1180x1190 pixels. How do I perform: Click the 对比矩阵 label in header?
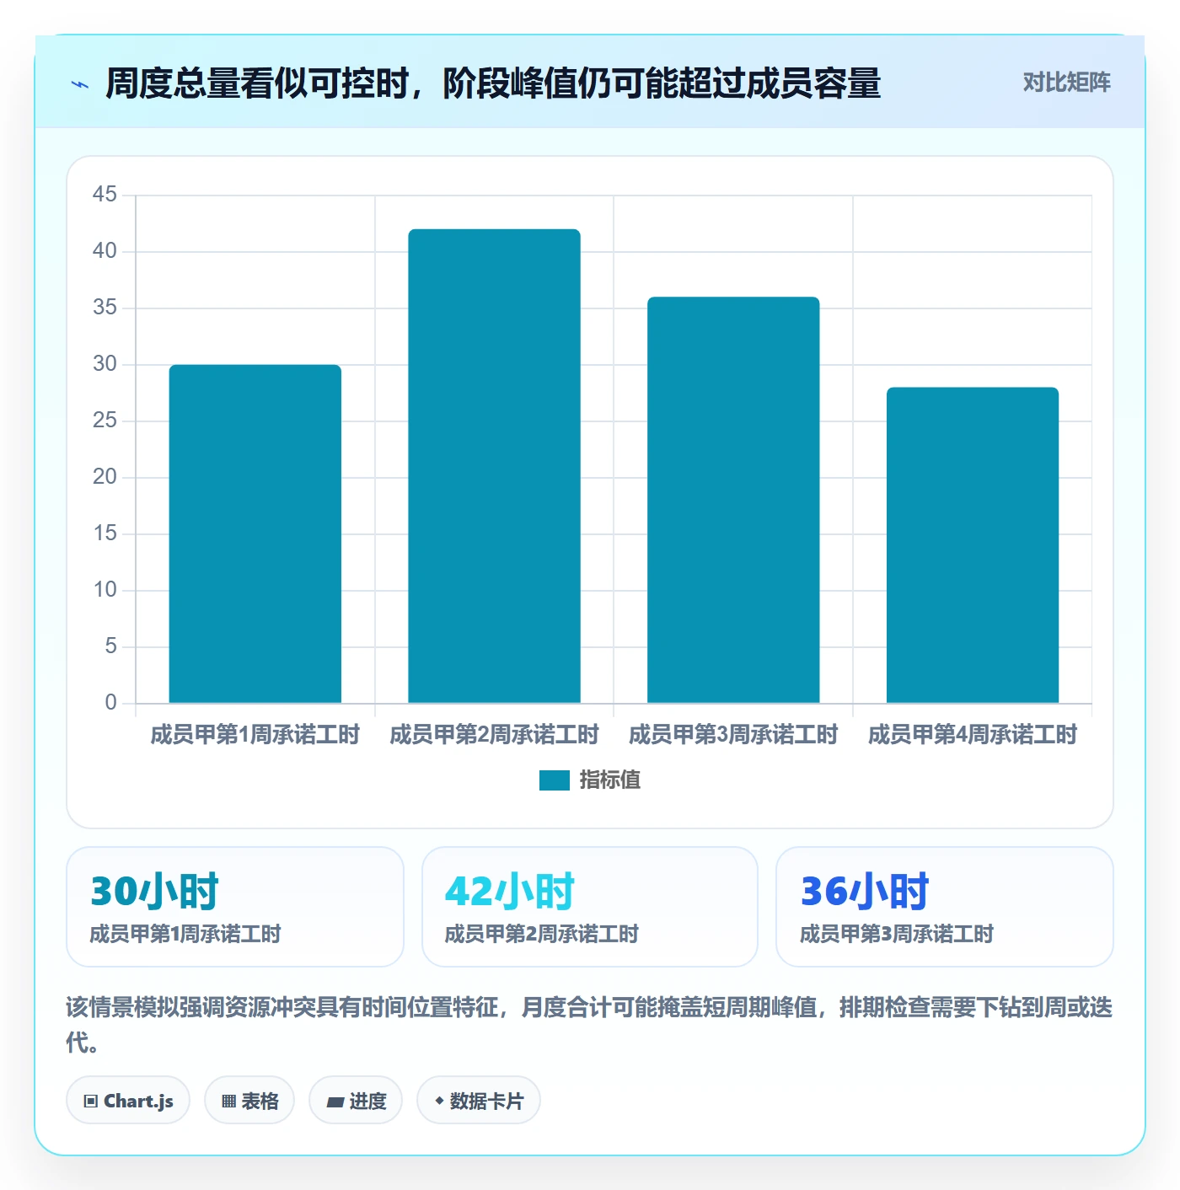[1066, 83]
